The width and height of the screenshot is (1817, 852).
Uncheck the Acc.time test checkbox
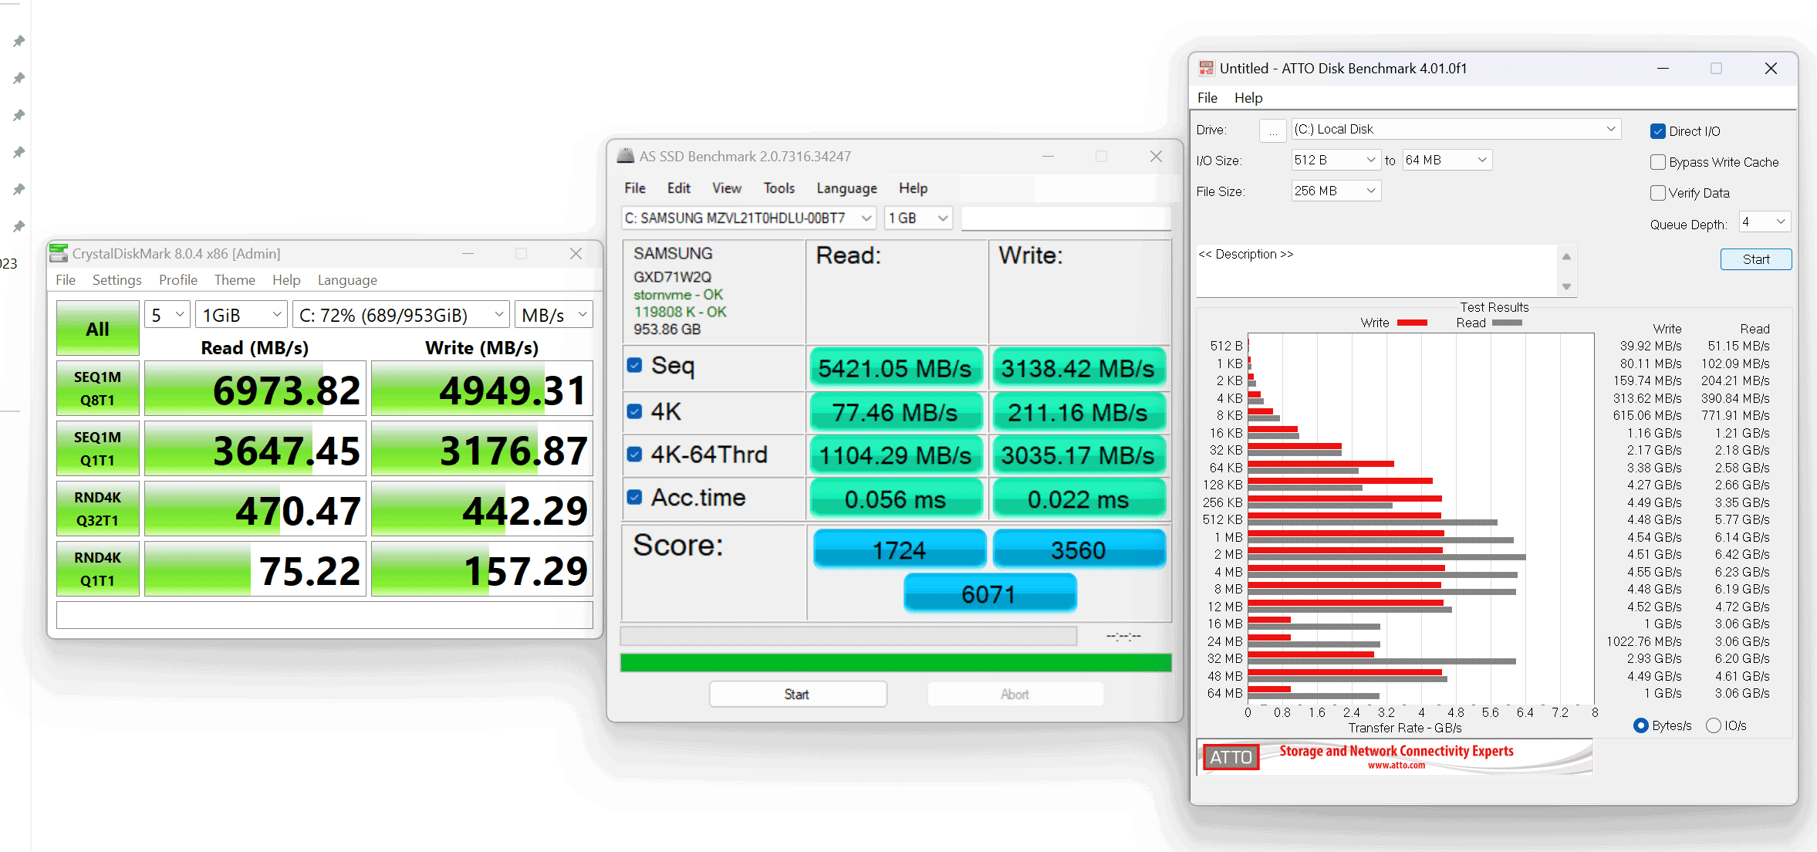coord(634,497)
